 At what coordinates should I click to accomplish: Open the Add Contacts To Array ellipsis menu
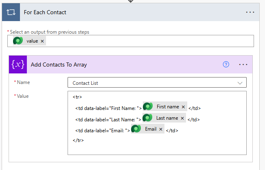click(243, 65)
